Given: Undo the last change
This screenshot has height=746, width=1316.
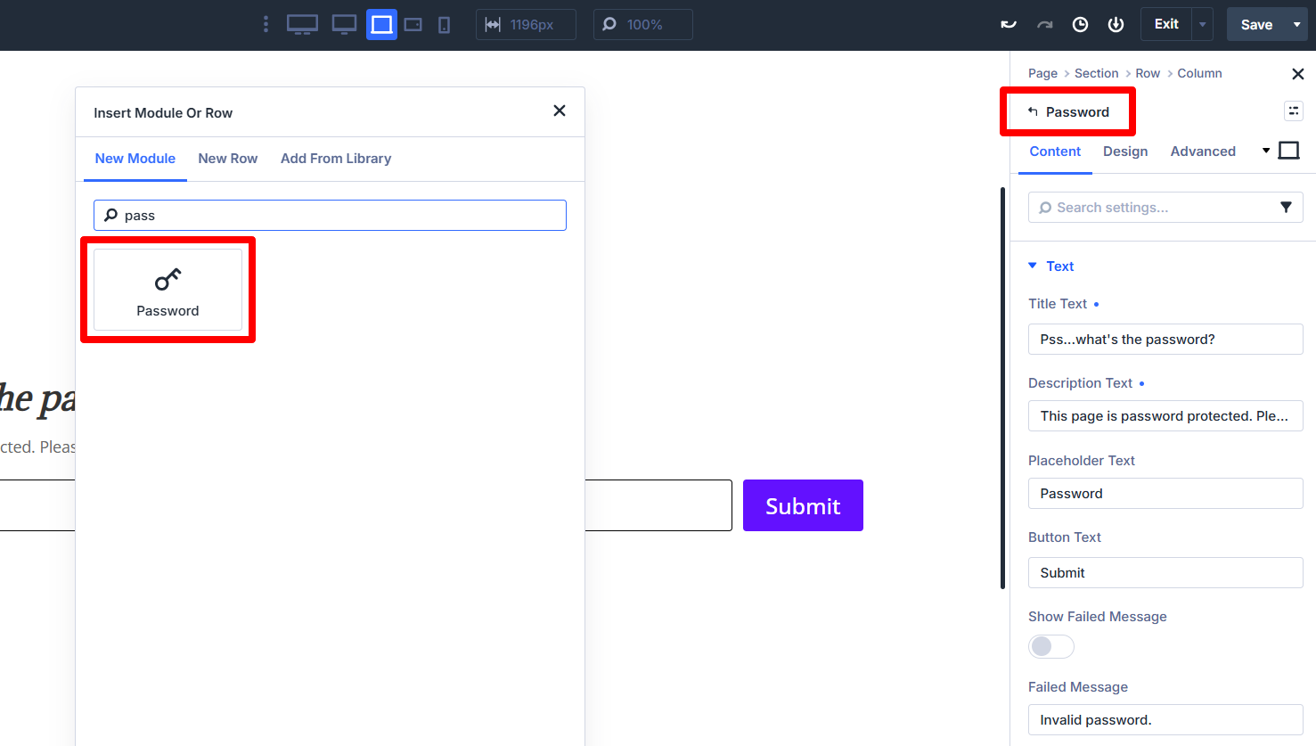Looking at the screenshot, I should [x=1009, y=24].
